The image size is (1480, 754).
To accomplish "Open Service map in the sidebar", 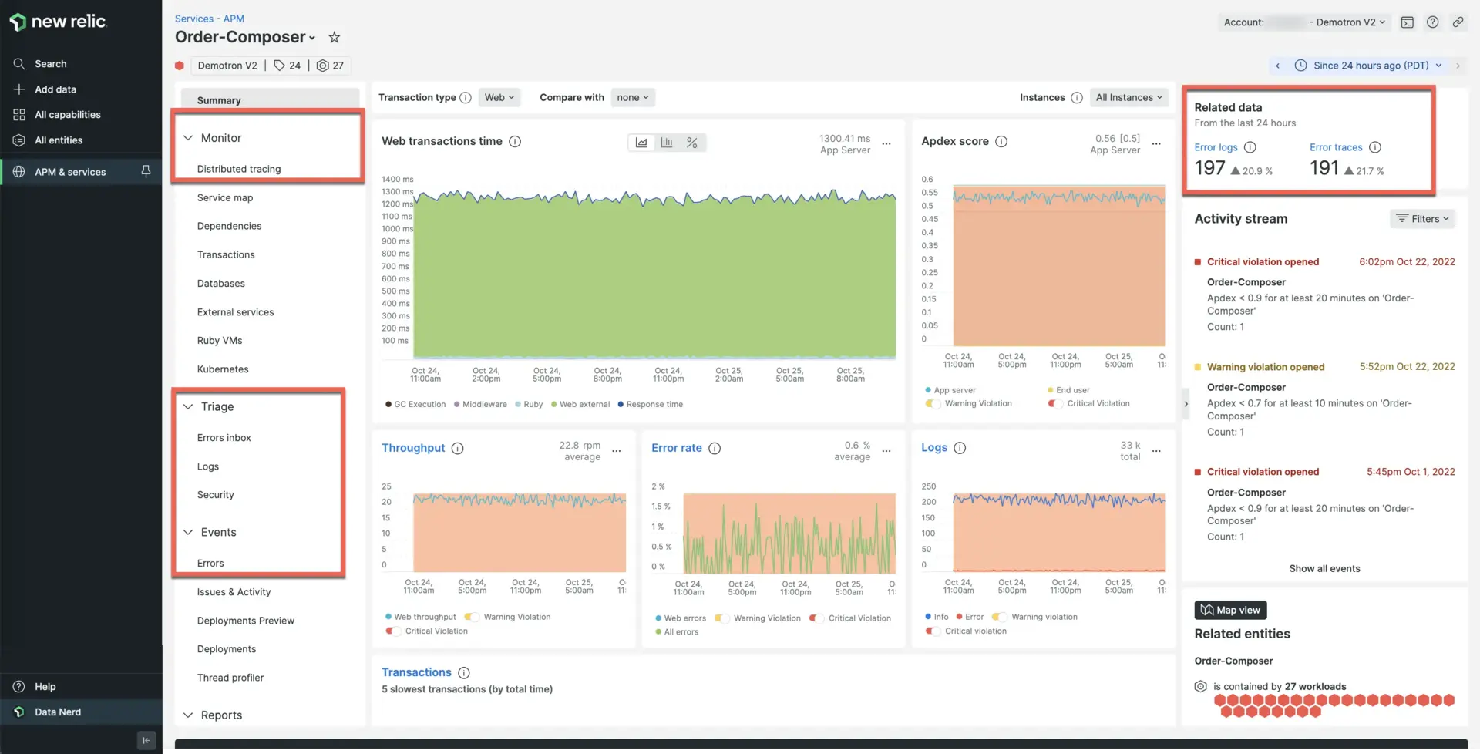I will click(224, 197).
